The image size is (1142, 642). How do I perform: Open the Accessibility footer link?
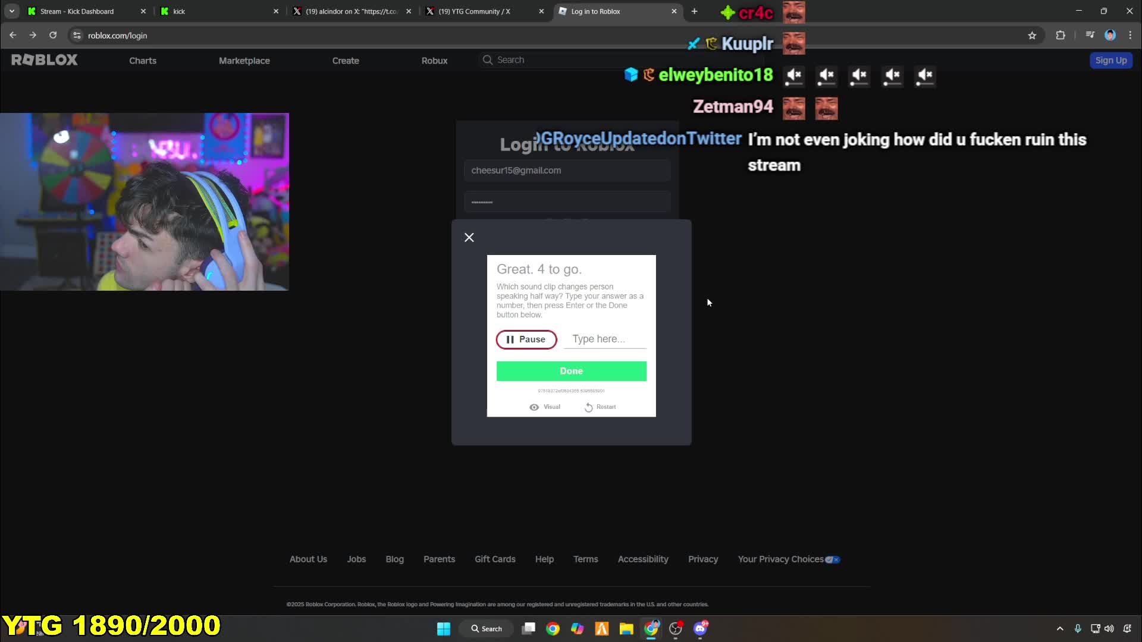click(x=643, y=559)
